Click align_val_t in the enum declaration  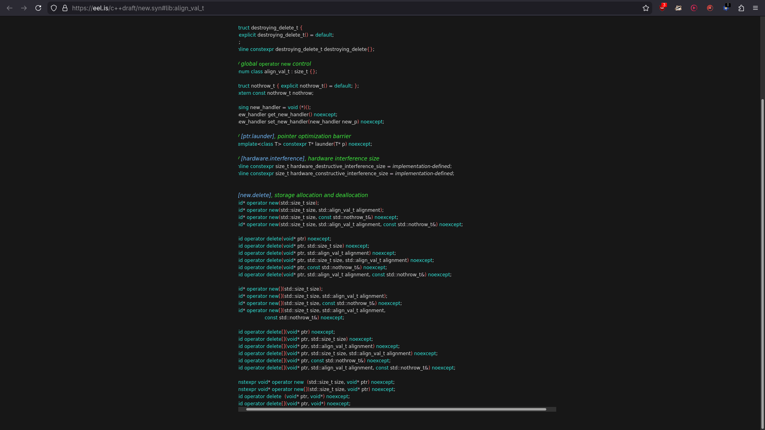(x=277, y=72)
